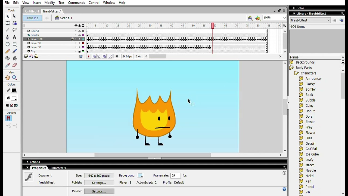Select the Brush tool

point(14,51)
